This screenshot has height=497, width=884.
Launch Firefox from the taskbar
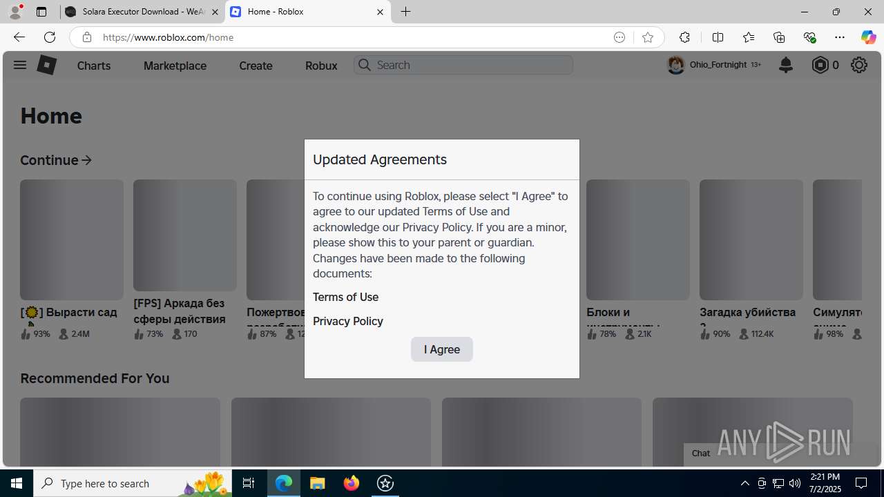click(x=352, y=483)
